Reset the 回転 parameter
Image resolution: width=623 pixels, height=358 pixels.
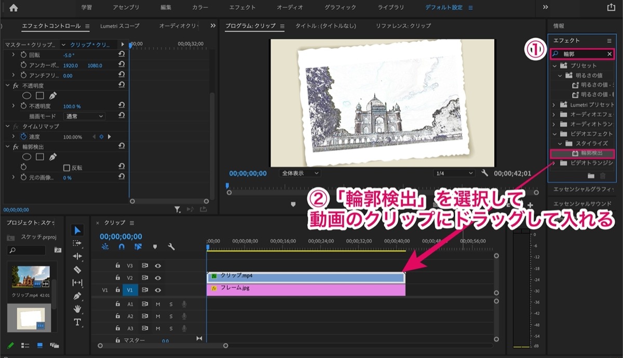[x=121, y=54]
